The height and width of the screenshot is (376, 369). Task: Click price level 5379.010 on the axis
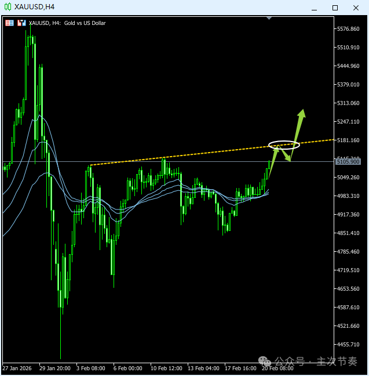pyautogui.click(x=348, y=85)
